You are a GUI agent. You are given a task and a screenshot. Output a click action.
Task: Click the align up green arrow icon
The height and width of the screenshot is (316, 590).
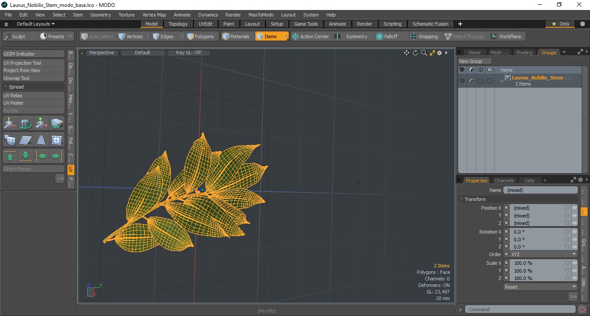10,156
